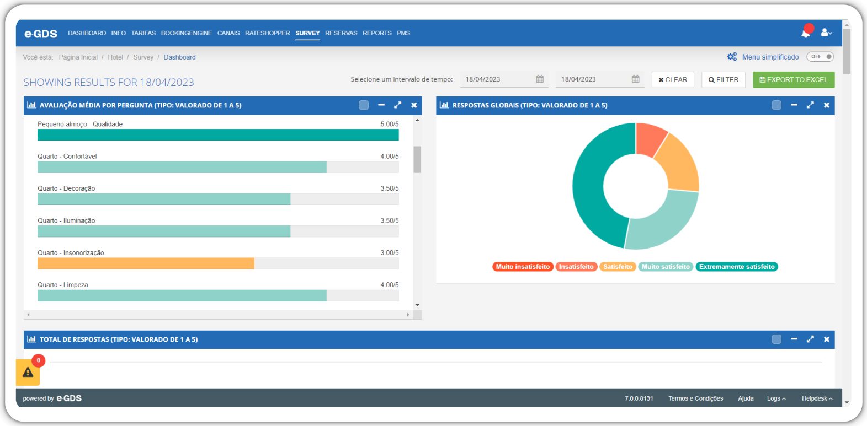
Task: Expand the Avaliação Média por Pergunta panel fullscreen
Action: (397, 105)
